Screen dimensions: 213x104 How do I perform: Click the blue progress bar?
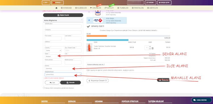(x=107, y=40)
